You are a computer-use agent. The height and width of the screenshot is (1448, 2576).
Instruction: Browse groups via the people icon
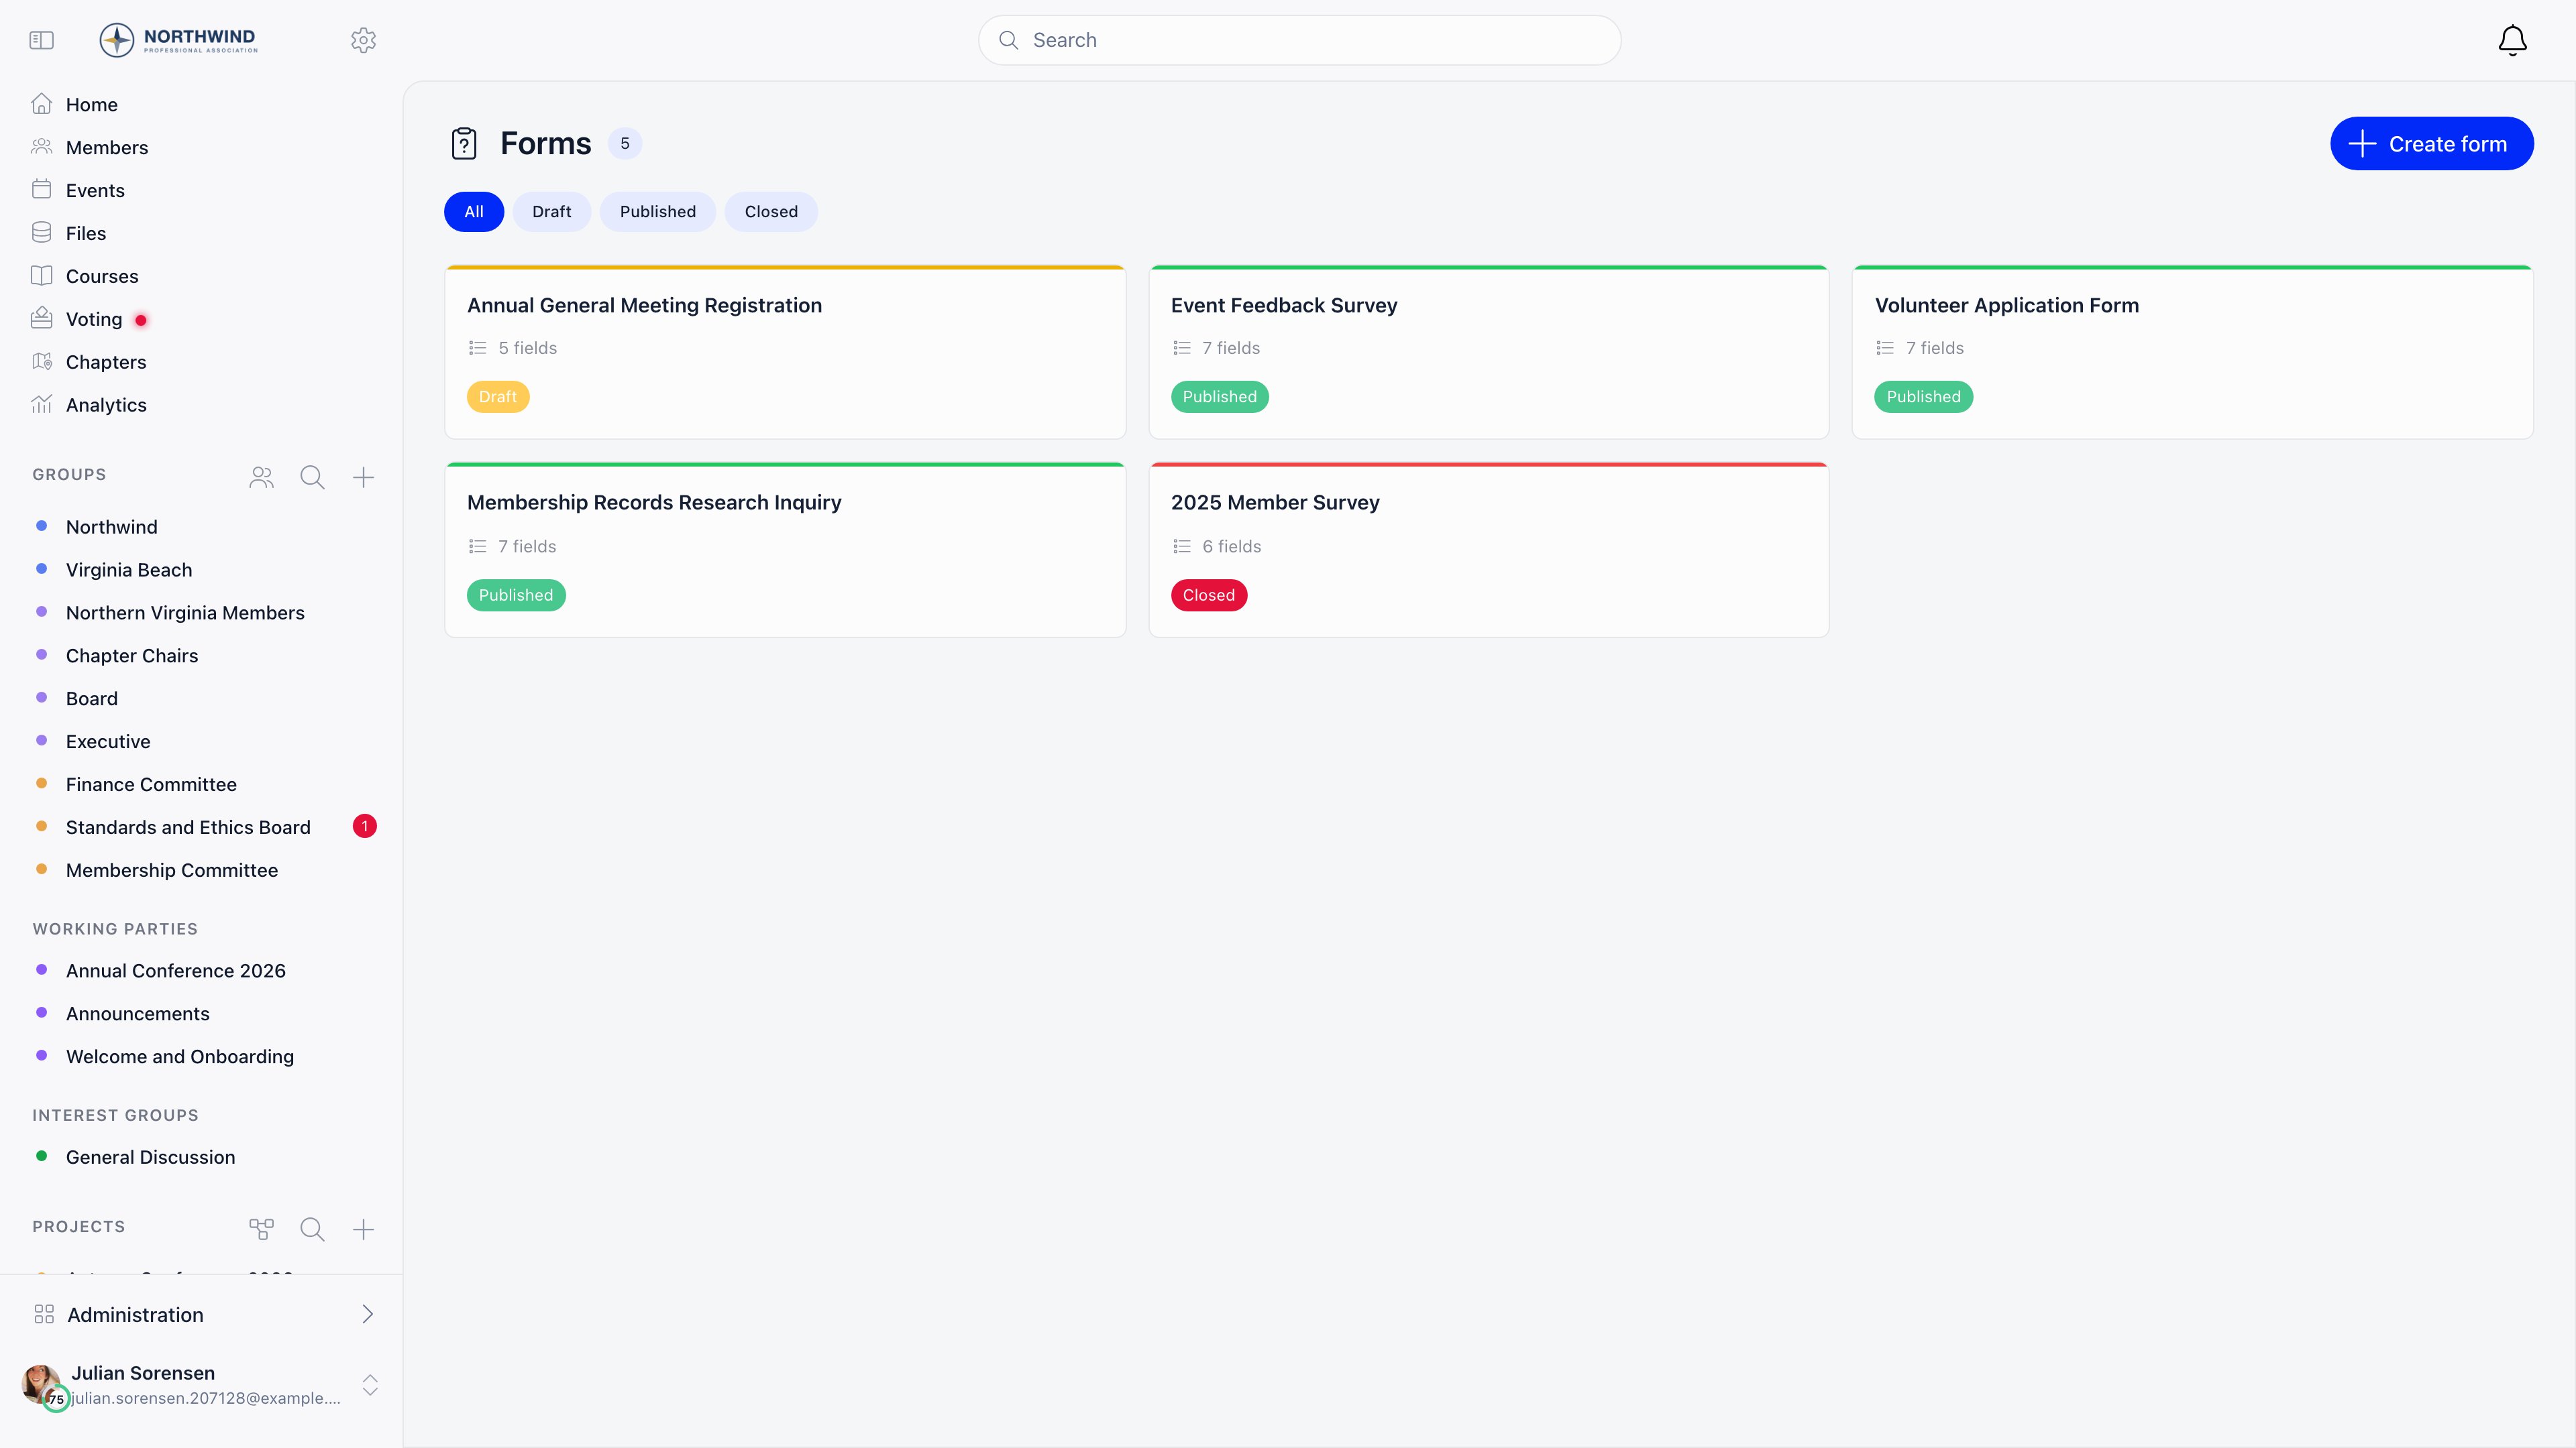coord(261,478)
